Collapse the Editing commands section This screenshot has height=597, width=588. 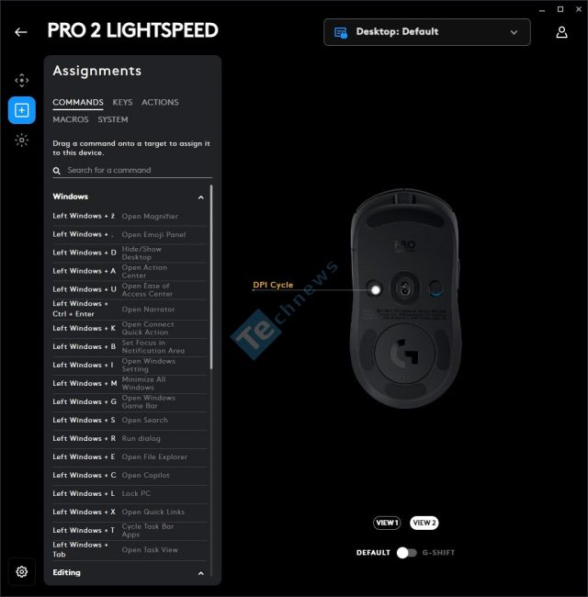pos(201,573)
